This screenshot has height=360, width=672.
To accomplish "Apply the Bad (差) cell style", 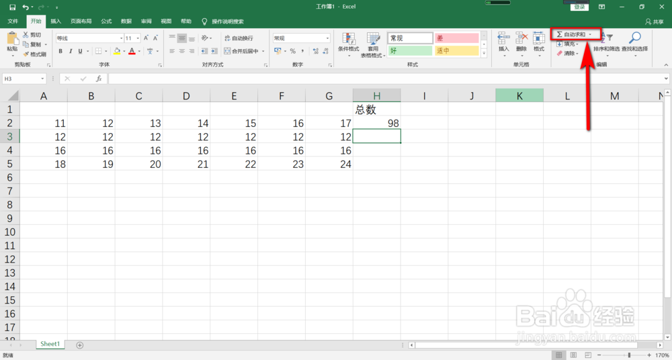I will point(456,38).
